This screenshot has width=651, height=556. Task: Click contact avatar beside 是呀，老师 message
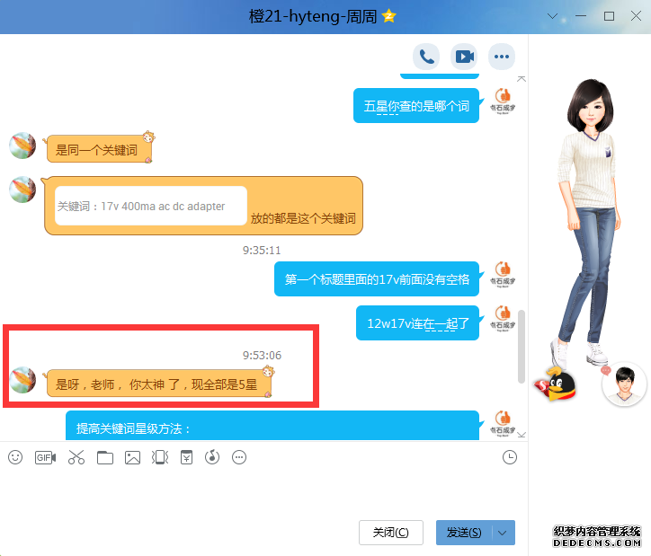[22, 380]
